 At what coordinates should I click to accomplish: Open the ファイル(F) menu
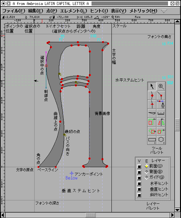(14, 11)
